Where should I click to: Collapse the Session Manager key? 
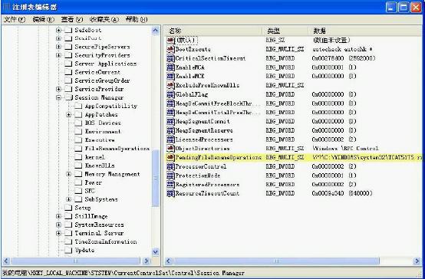coord(58,97)
